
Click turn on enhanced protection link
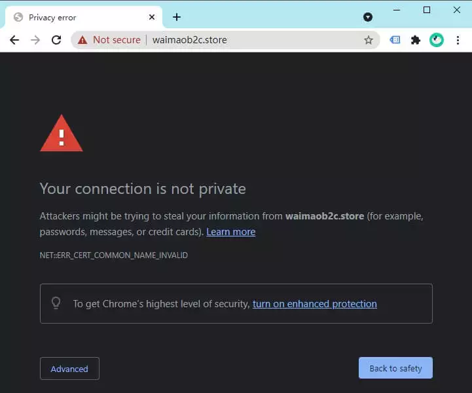coord(314,304)
